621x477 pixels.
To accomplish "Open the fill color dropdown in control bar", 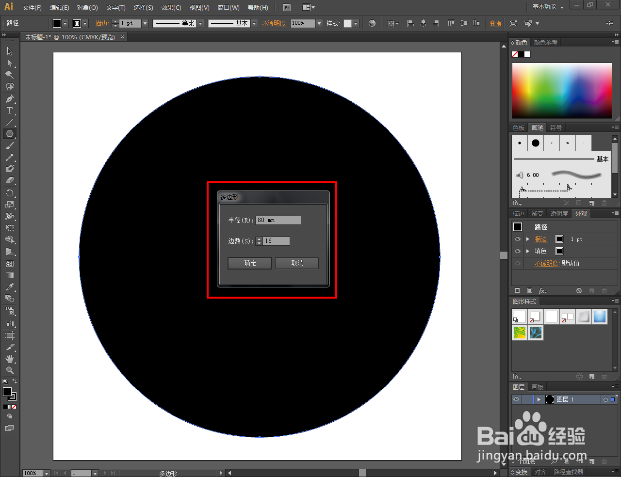I will 65,23.
